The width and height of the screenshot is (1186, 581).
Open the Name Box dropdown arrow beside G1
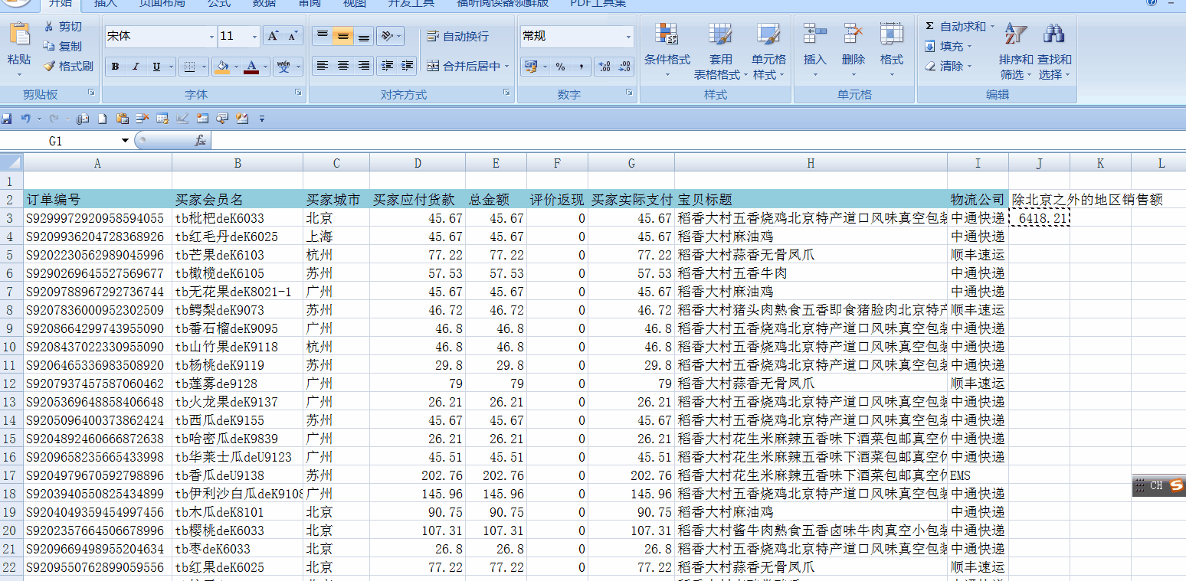126,141
